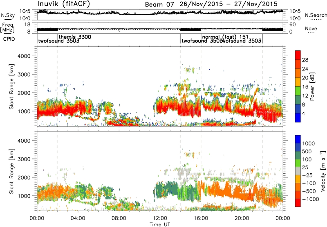Click Slant Range [km] label of power panel
This screenshot has height=227, width=327.
click(11, 86)
